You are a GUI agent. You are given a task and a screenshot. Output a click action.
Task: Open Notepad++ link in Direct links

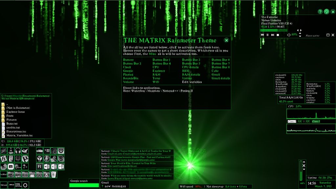pos(170,91)
